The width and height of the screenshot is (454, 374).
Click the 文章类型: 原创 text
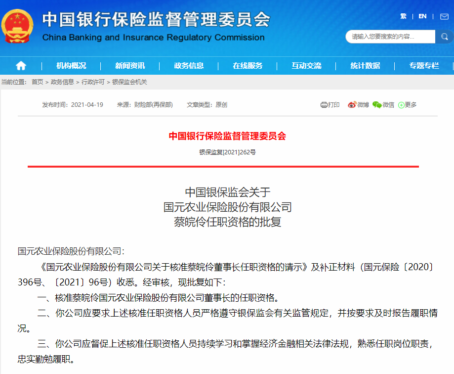tap(207, 105)
